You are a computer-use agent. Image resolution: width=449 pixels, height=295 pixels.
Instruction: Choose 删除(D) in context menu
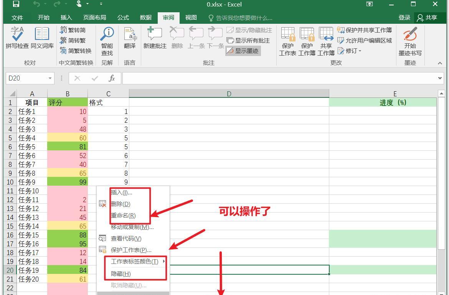134,204
